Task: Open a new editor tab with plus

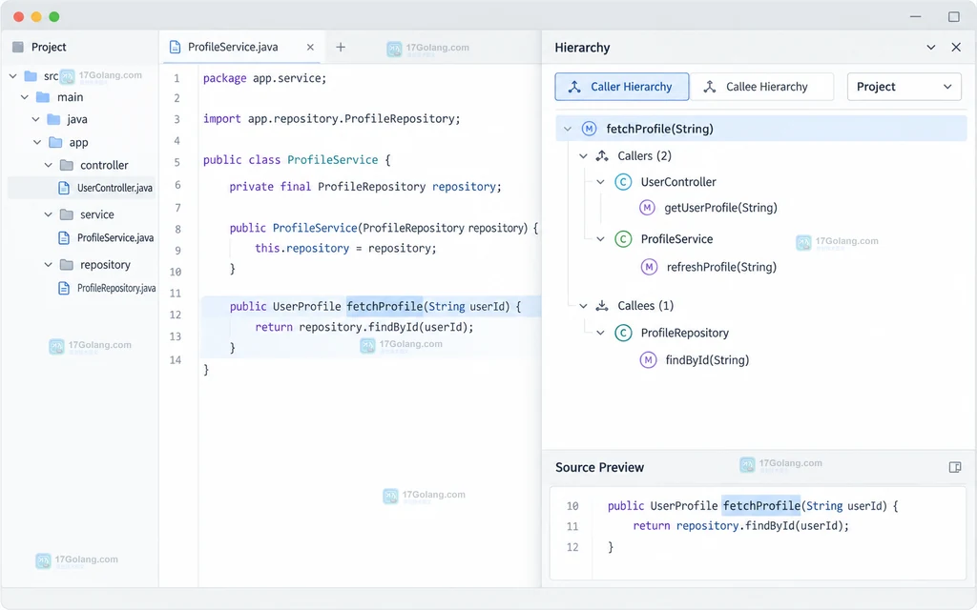Action: point(341,47)
